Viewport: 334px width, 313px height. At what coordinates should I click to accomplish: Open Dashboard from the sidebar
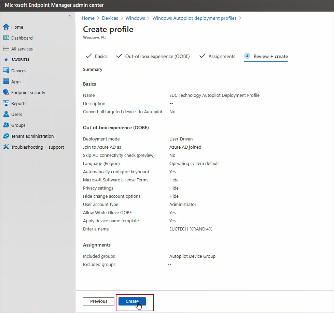click(22, 38)
